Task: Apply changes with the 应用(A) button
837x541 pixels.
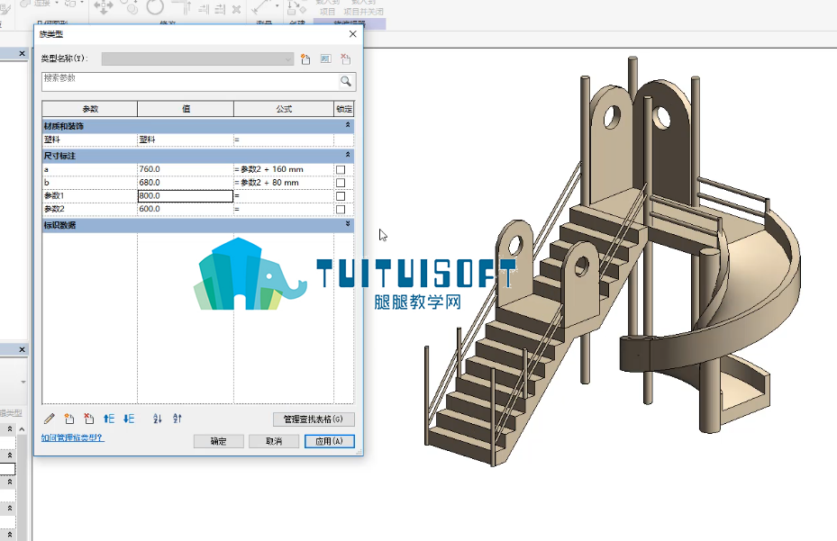Action: [330, 441]
